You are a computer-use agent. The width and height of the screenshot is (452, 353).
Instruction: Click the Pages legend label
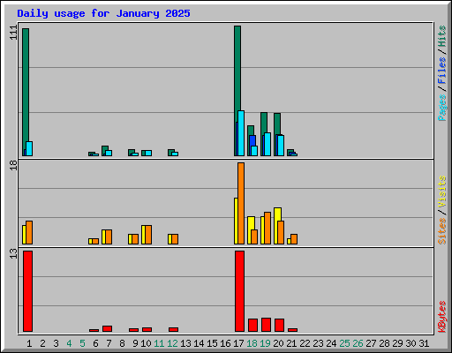coord(441,108)
